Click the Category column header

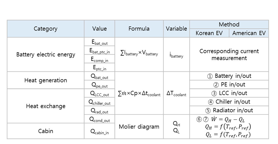pyautogui.click(x=46, y=29)
